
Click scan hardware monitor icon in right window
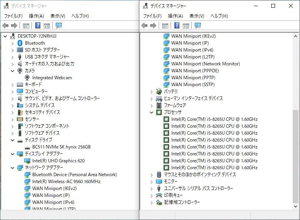pyautogui.click(x=198, y=25)
